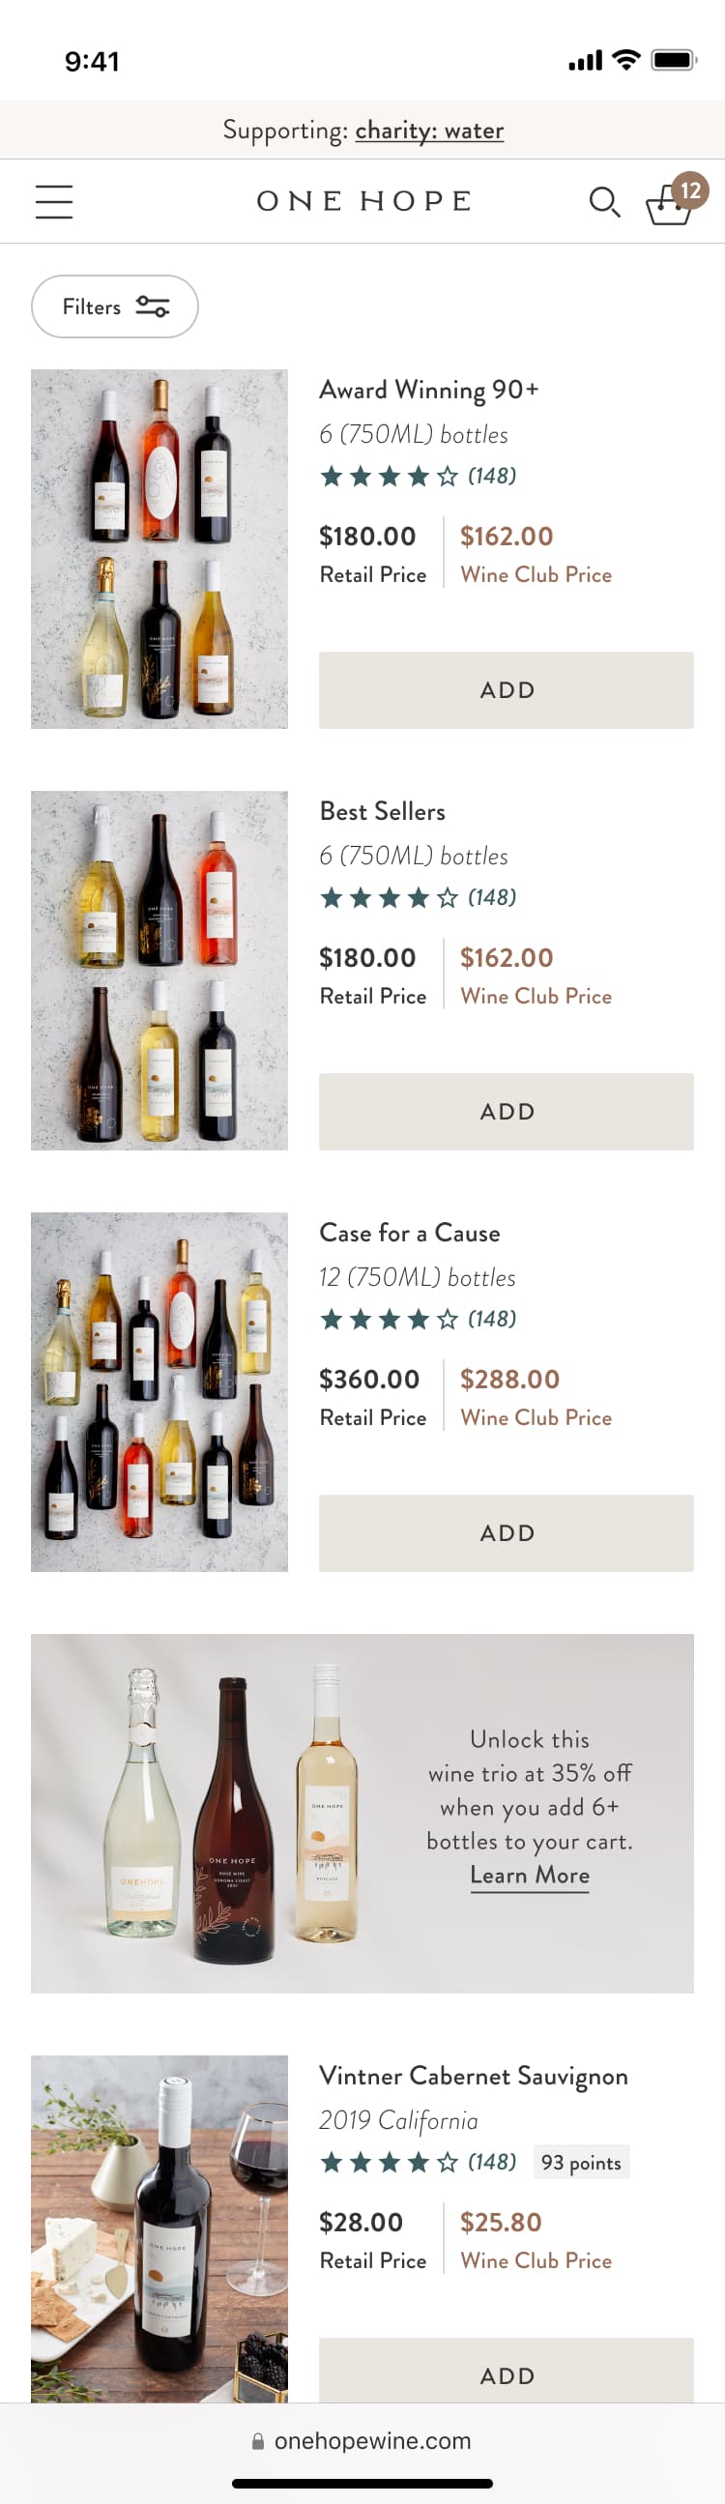View Award Winning 90+ product image

click(159, 549)
